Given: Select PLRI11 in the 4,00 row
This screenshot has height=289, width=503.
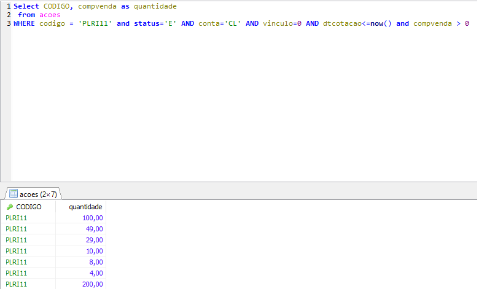Looking at the screenshot, I should click(28, 273).
